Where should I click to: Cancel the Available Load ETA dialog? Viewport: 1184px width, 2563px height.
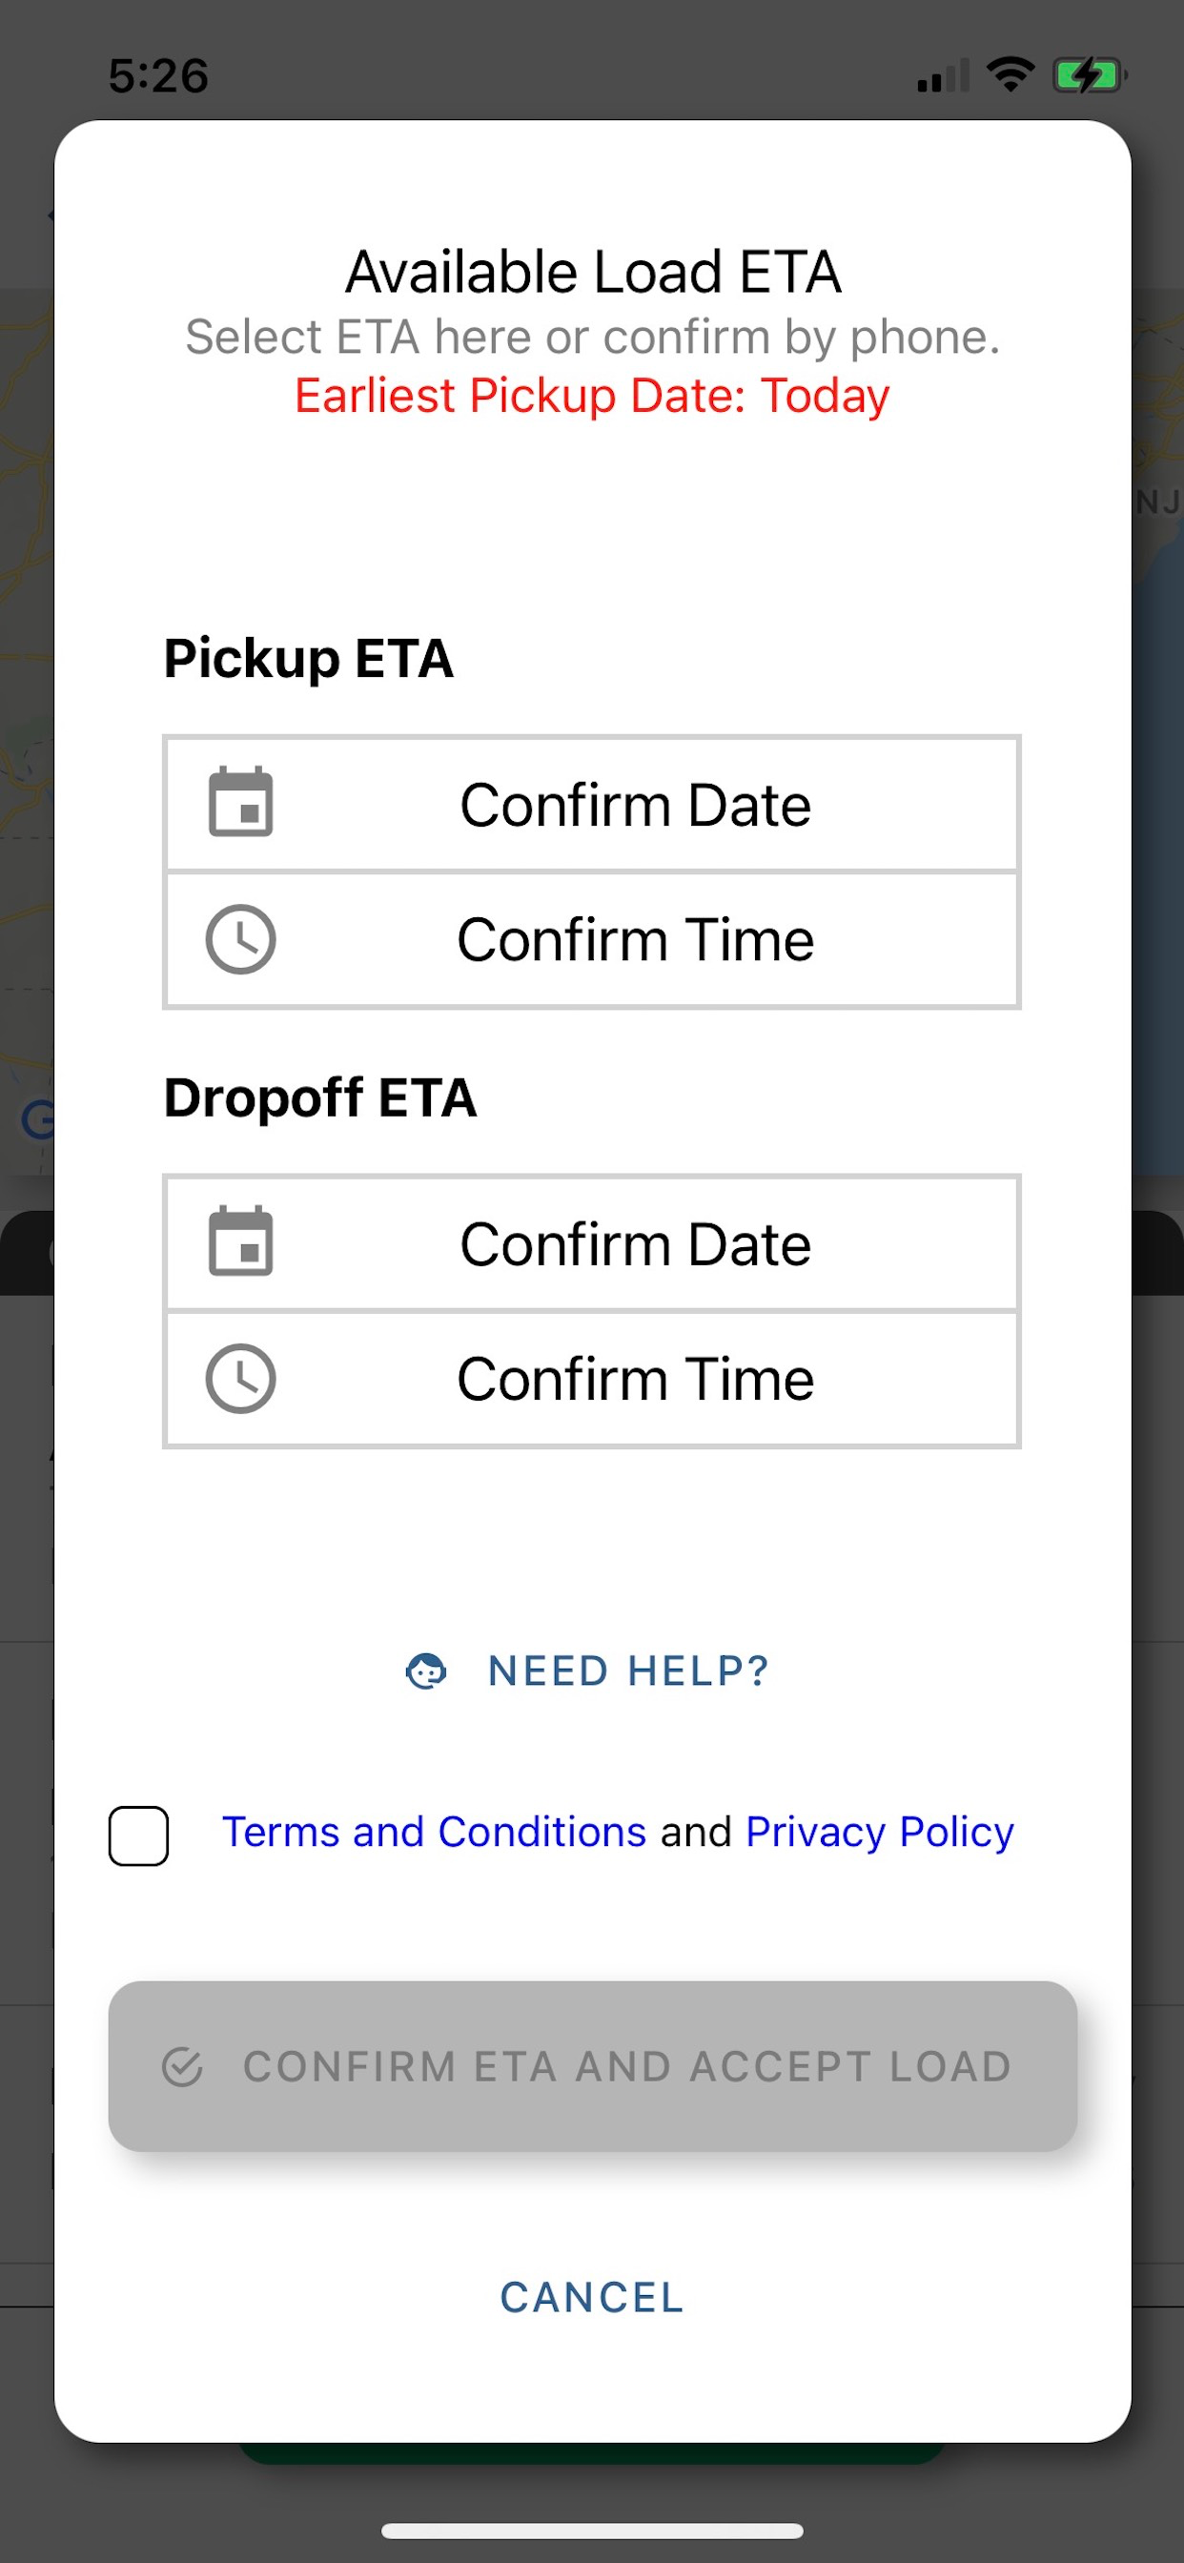[x=592, y=2297]
